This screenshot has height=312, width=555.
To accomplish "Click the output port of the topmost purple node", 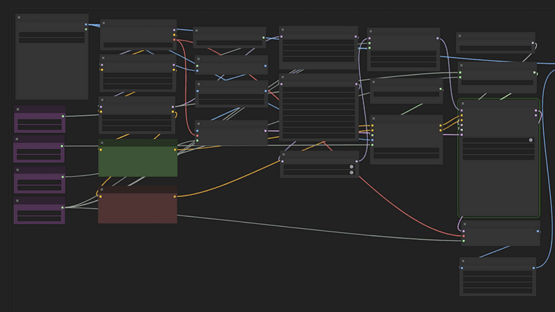I will (x=63, y=116).
